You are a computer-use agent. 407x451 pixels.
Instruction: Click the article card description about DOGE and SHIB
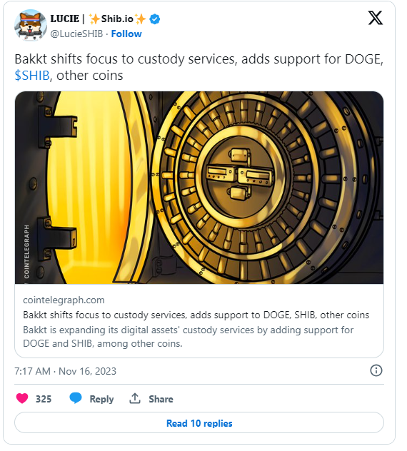189,337
